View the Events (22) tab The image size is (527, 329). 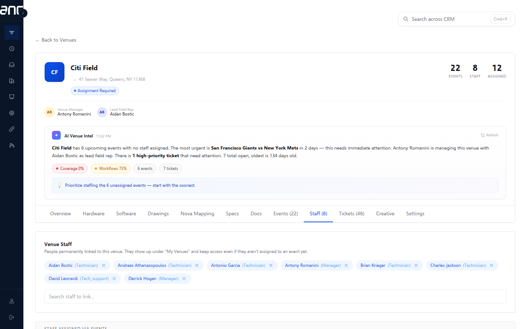[x=286, y=213]
